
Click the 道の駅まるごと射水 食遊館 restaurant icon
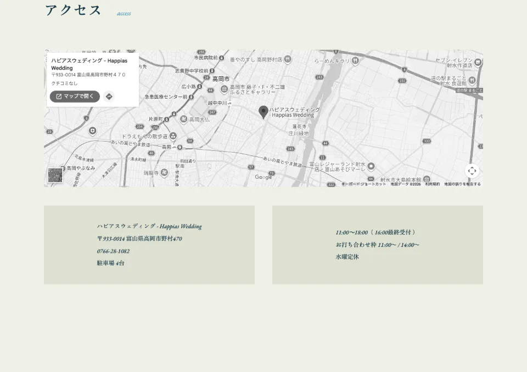coord(472,80)
